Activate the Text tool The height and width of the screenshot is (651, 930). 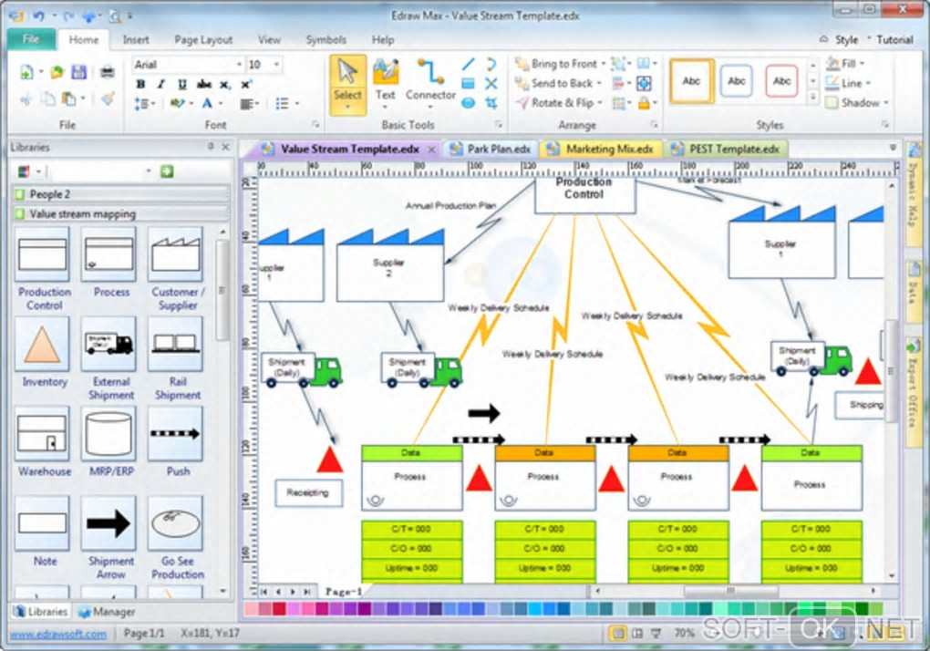point(385,85)
